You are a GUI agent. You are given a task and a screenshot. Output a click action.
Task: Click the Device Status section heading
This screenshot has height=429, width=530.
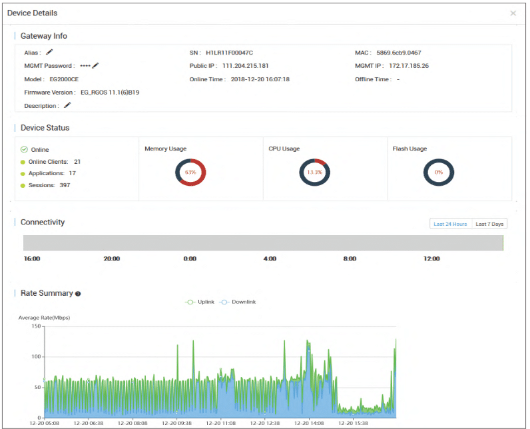[45, 128]
